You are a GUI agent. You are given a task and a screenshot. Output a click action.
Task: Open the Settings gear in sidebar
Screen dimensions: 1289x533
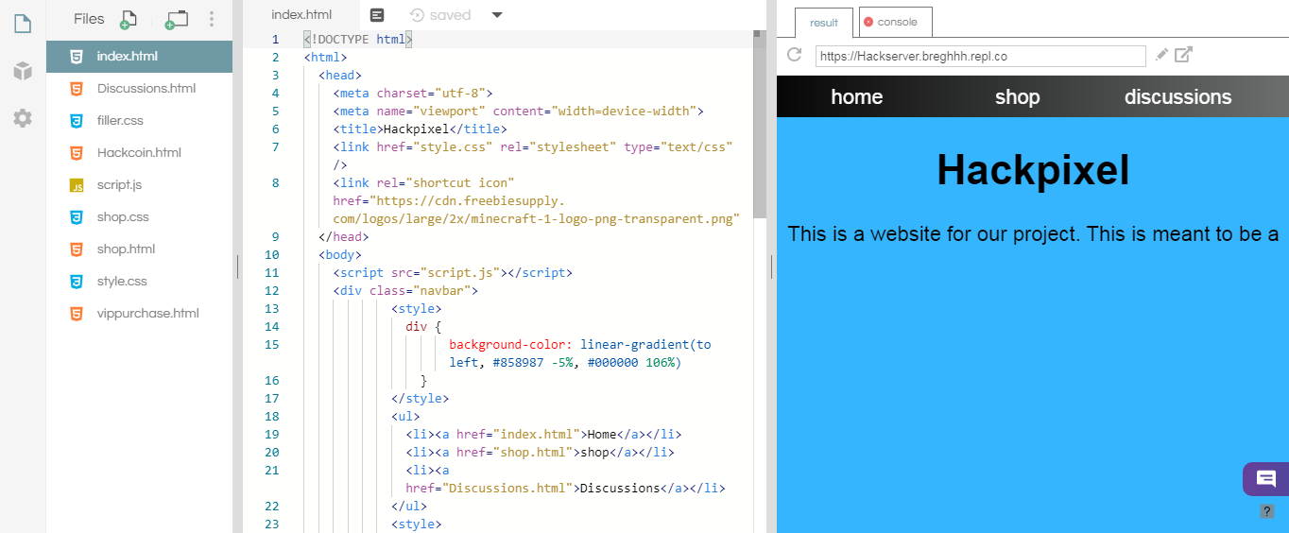(23, 118)
